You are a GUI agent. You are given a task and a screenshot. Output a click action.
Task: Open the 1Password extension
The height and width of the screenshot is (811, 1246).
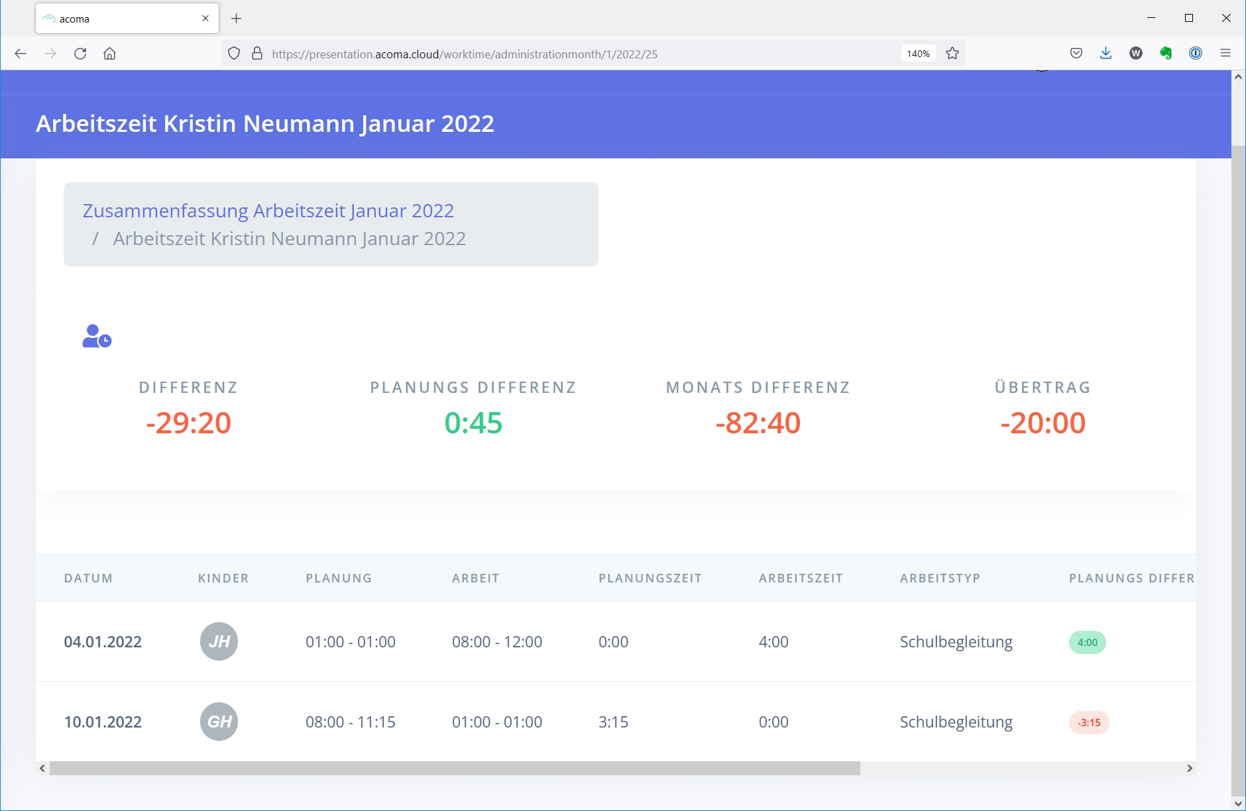click(1196, 54)
